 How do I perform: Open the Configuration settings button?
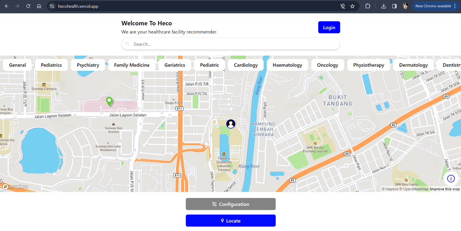230,204
